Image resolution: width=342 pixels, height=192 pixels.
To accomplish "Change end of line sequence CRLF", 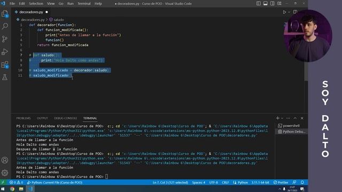I will point(226,182).
